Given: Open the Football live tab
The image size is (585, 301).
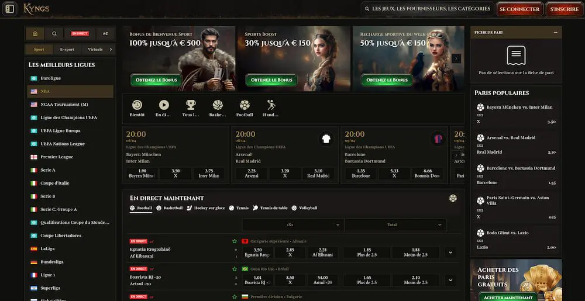Looking at the screenshot, I should point(141,208).
